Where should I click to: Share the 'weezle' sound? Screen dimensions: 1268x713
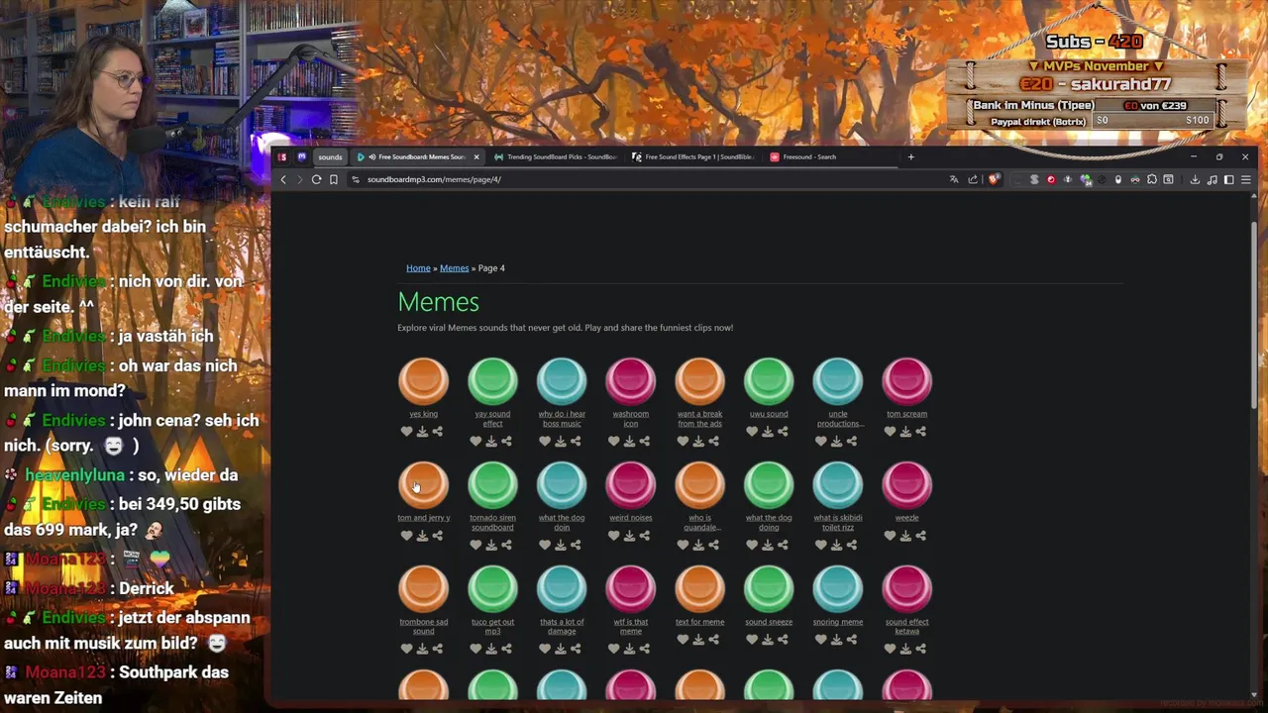coord(921,536)
